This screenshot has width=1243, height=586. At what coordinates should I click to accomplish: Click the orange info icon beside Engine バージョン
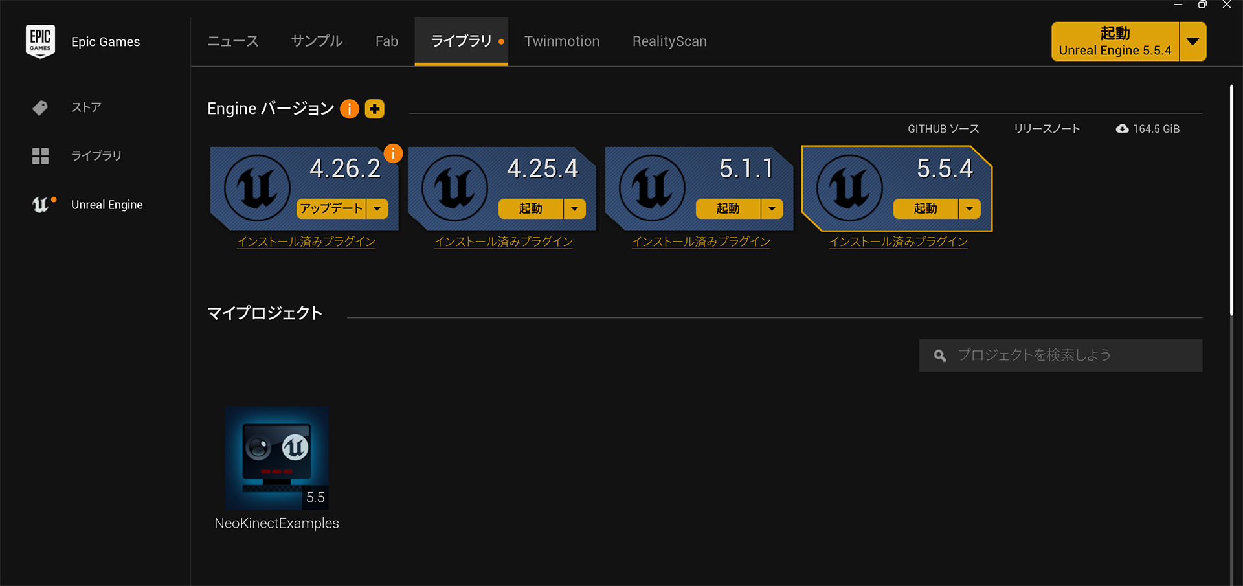click(350, 109)
